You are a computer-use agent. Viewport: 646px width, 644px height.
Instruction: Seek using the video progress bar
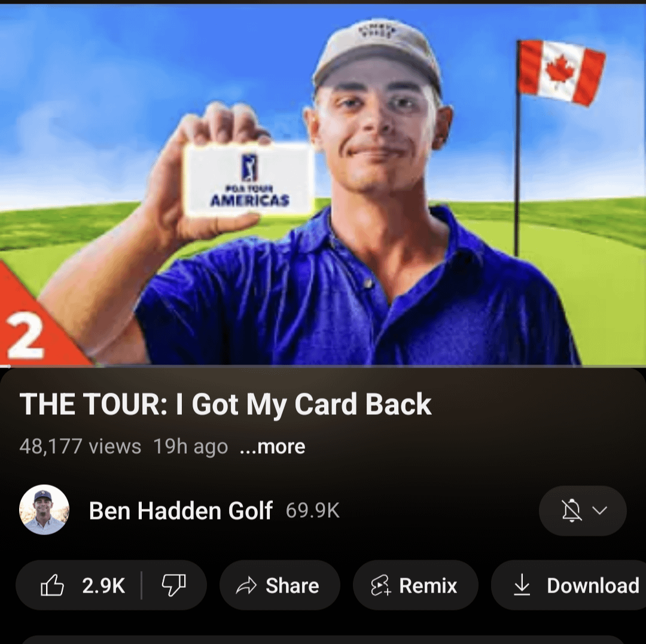click(x=323, y=366)
